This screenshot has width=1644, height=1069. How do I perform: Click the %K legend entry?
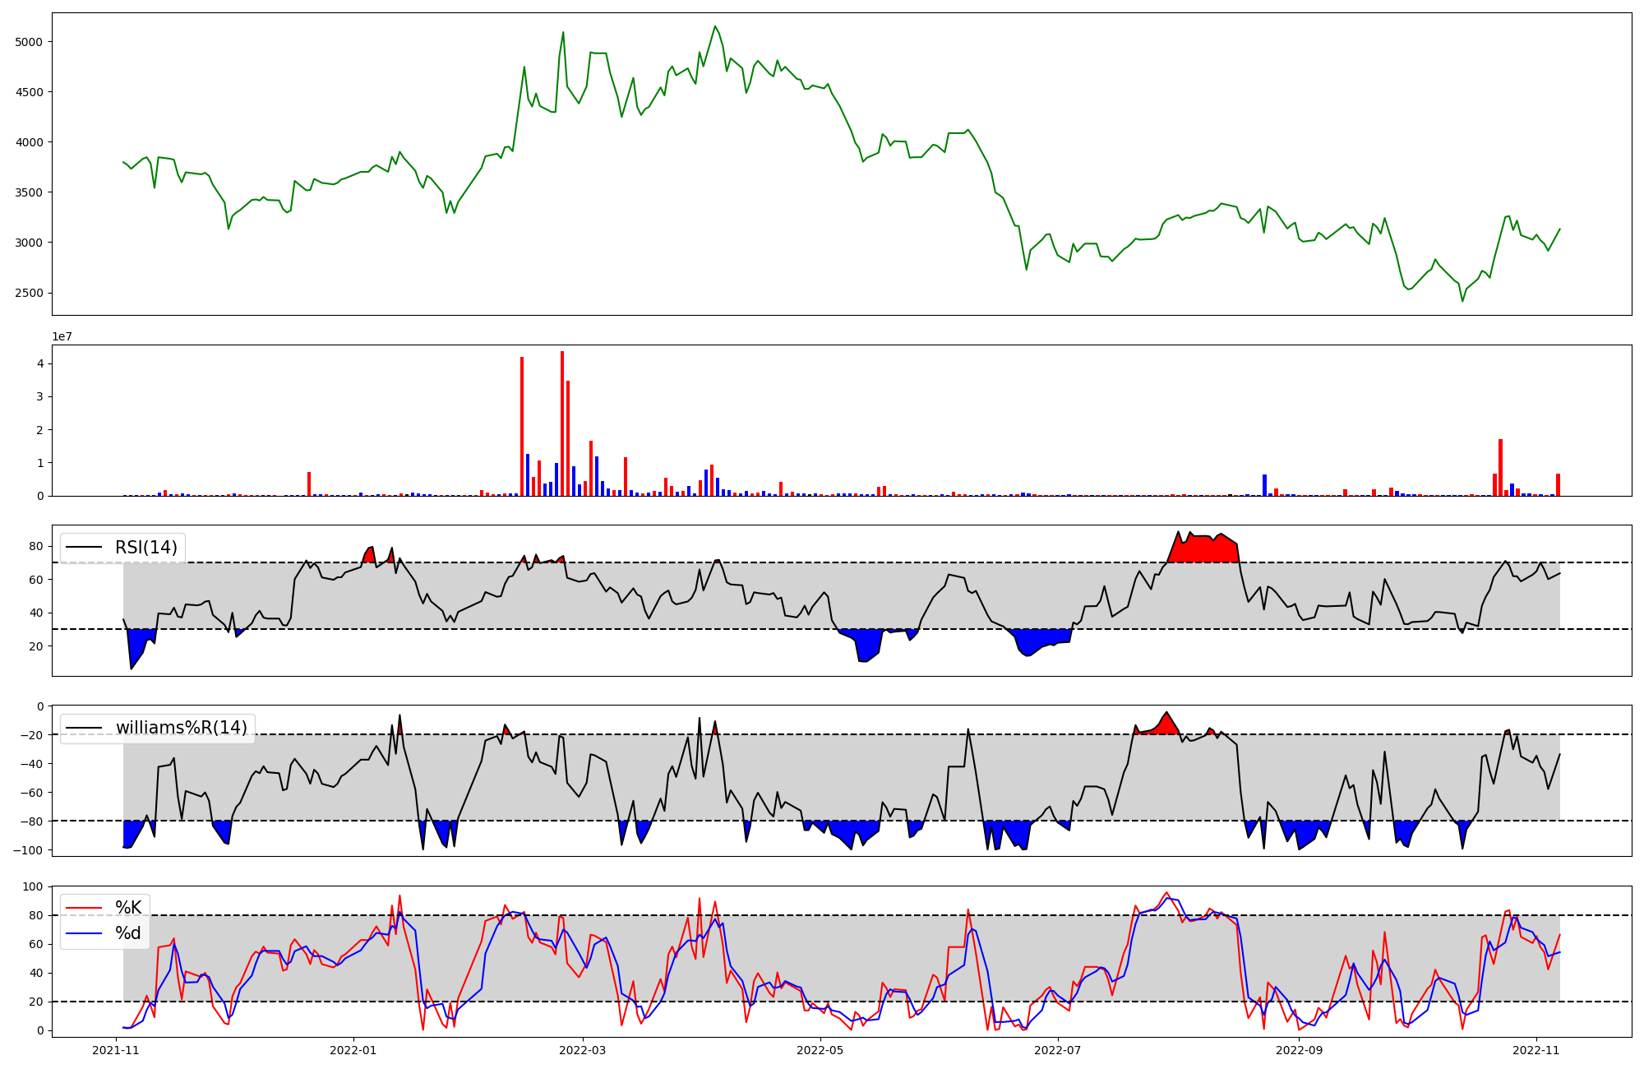(x=127, y=908)
